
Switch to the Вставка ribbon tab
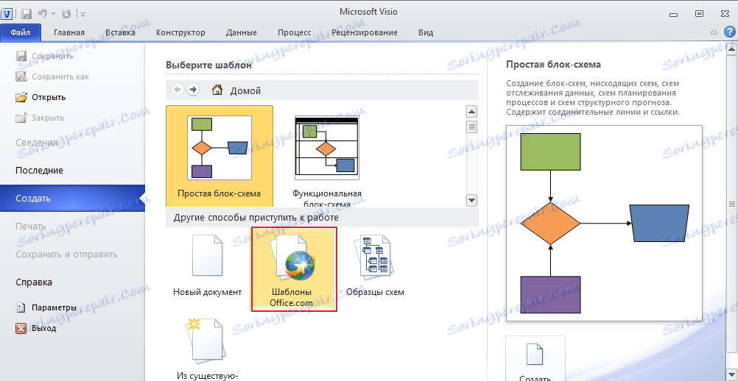click(x=120, y=32)
